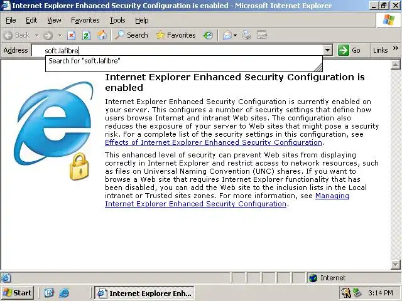Screen dimensions: 402x301
Task: Click the Internet Explorer padlock logo image
Action: tap(53, 130)
